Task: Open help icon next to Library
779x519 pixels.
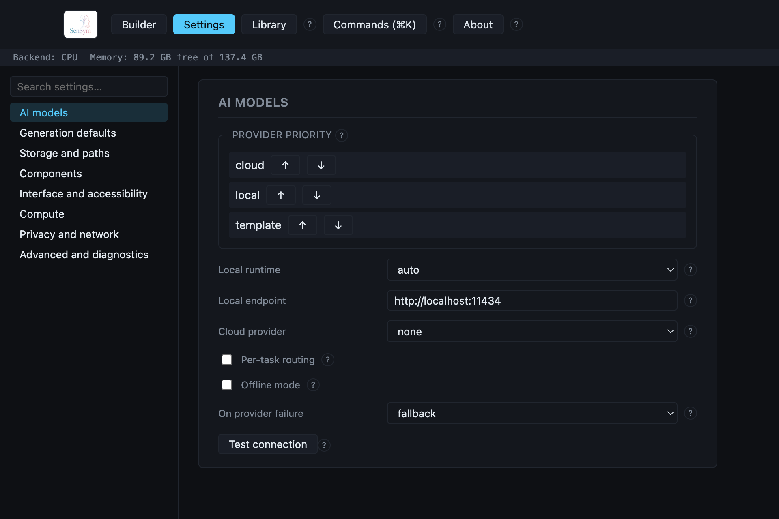Action: 310,24
